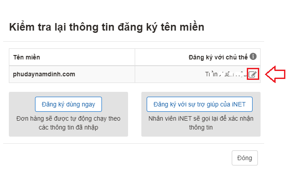Click the gray panel around Đăng ký dùng ngay
Viewport: 296px width, 177px height.
[68, 114]
